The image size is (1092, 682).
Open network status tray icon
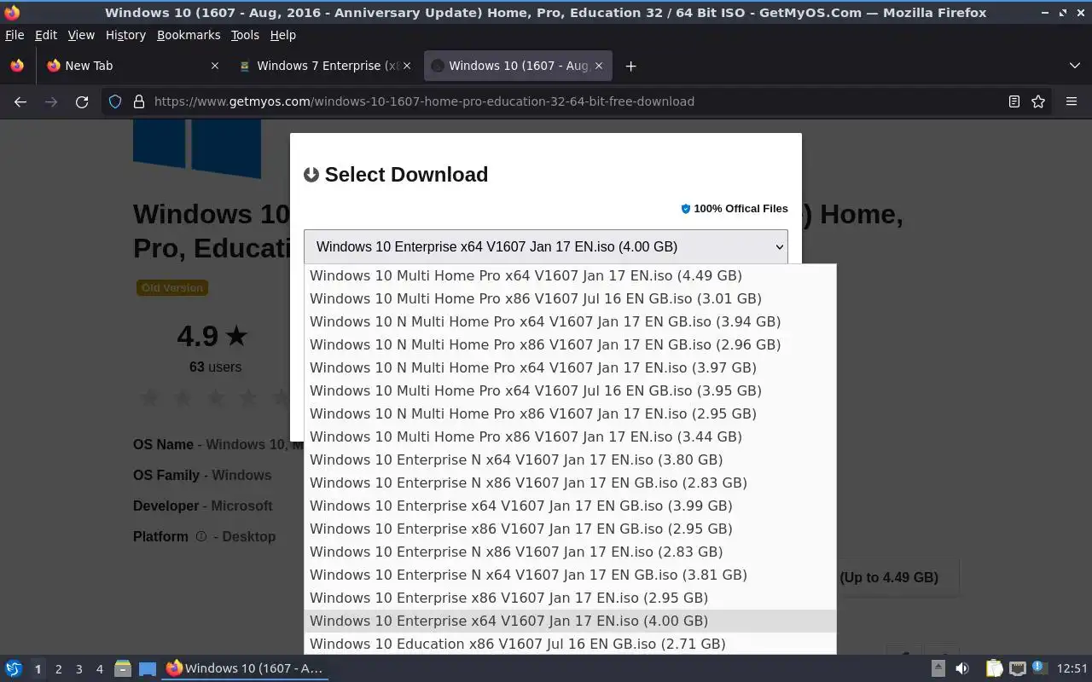1017,668
